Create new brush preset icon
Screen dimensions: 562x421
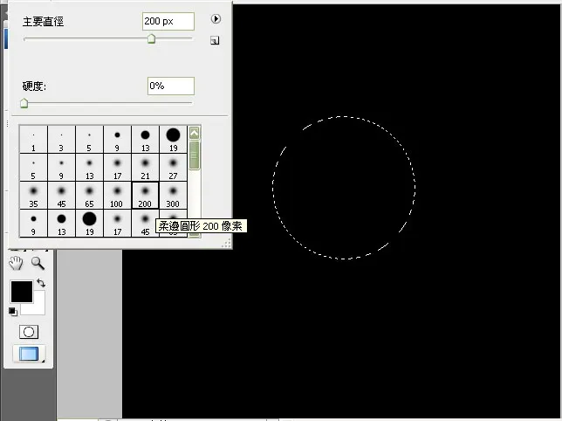215,40
